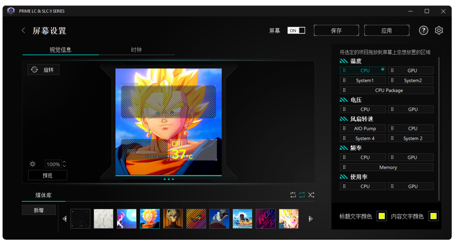Grab the drag handle of temperature GPU
This screenshot has height=245, width=454.
tap(392, 71)
